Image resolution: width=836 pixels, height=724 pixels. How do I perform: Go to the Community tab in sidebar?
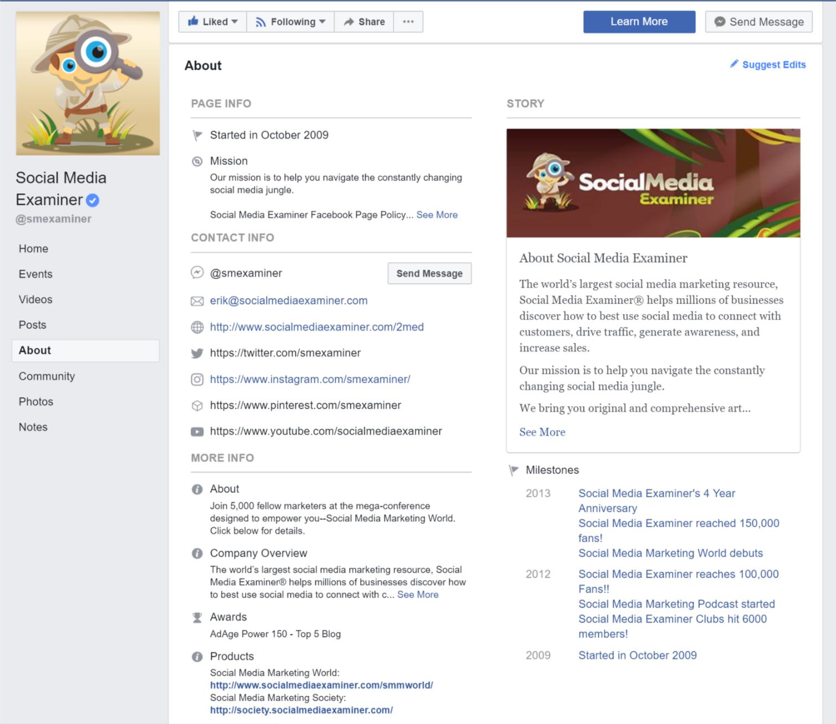(47, 376)
